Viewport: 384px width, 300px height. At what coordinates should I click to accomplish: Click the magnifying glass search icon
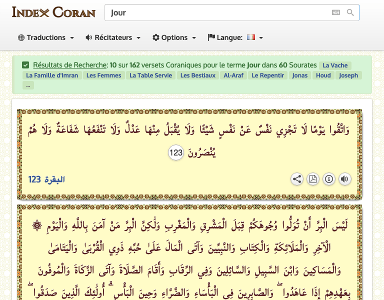[350, 13]
